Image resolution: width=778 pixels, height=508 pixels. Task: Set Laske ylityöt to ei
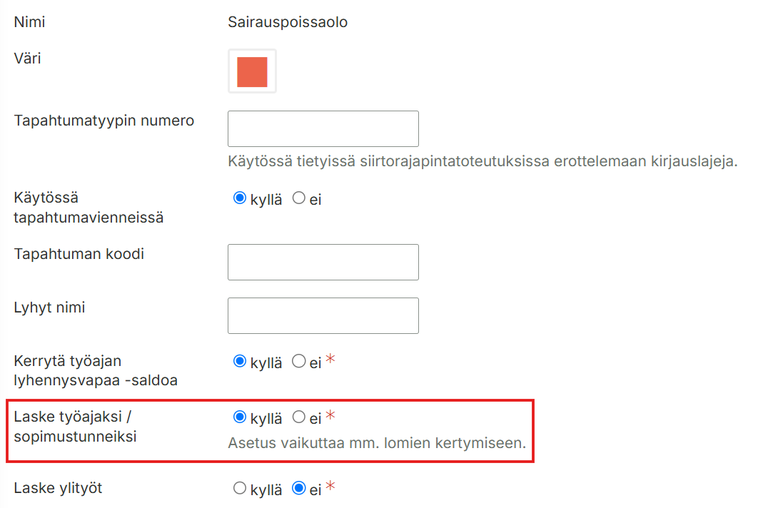[x=298, y=488]
